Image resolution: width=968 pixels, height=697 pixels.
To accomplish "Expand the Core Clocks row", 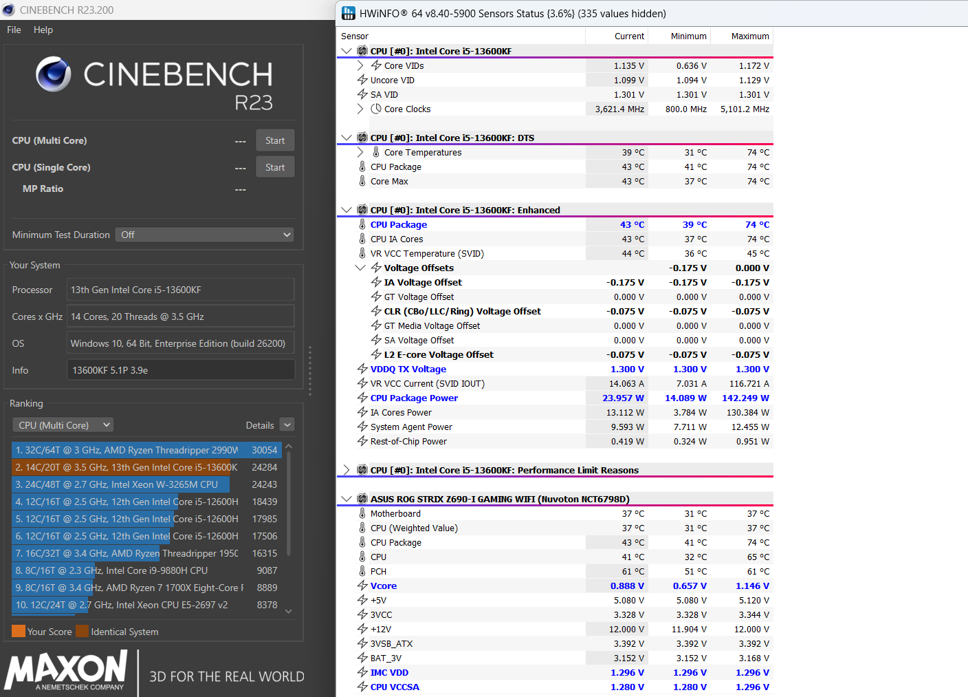I will (x=360, y=109).
